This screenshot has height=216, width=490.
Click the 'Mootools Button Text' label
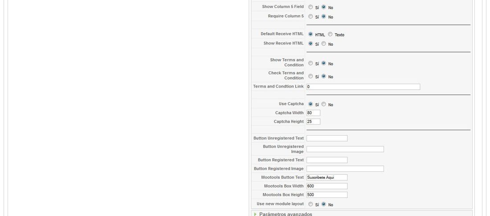pyautogui.click(x=282, y=177)
